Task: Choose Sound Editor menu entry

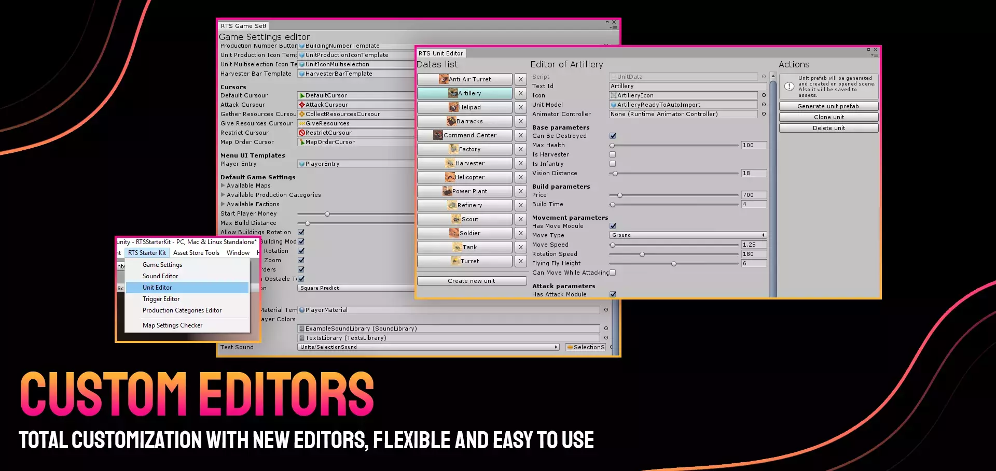Action: point(187,276)
